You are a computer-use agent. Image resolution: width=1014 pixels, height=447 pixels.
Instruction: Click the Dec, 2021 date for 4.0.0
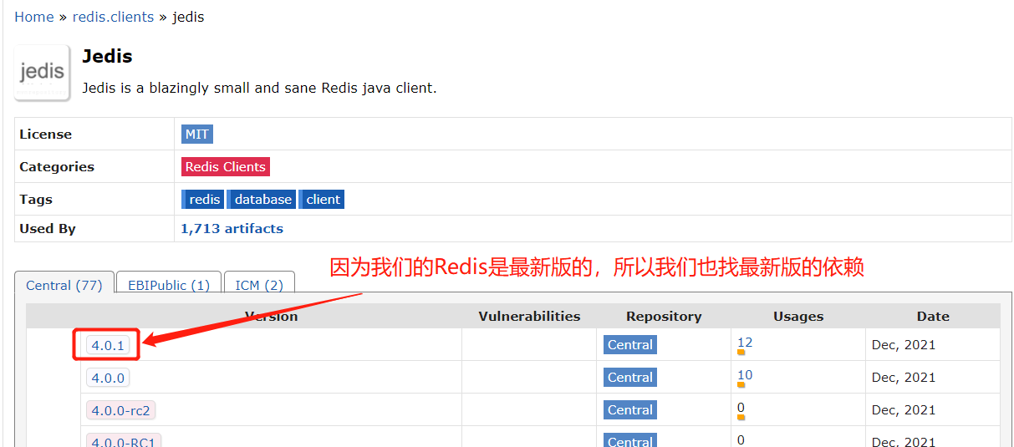[x=904, y=377]
